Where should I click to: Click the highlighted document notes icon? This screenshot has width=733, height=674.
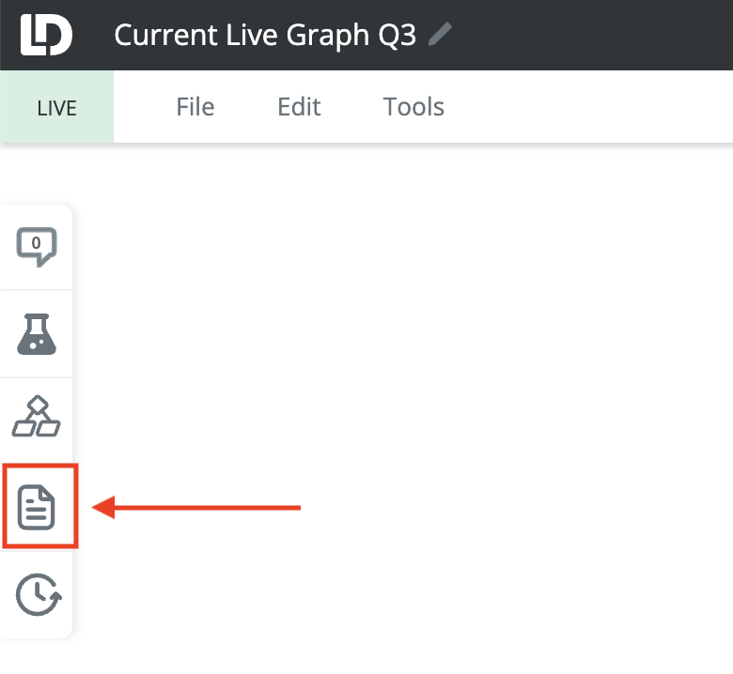pos(38,507)
